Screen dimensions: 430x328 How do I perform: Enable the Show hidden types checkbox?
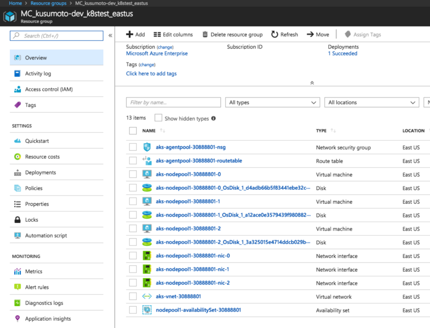coord(158,118)
